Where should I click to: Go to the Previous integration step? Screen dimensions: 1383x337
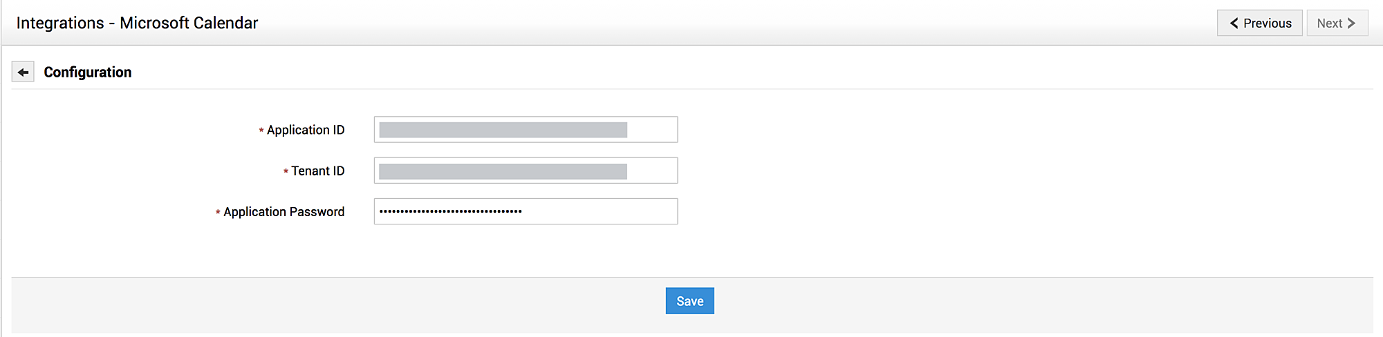pos(1259,23)
